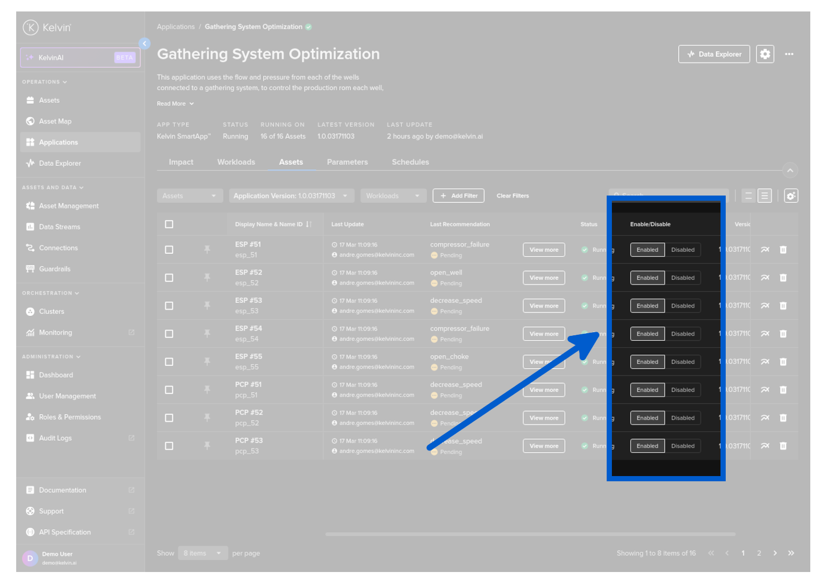
Task: Expand the Read More description
Action: [x=175, y=104]
